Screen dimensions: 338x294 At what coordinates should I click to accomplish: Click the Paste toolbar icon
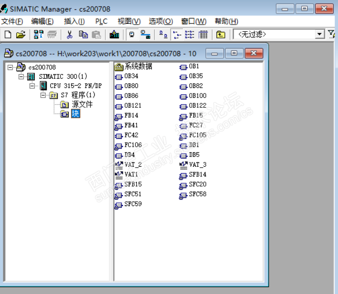point(96,34)
